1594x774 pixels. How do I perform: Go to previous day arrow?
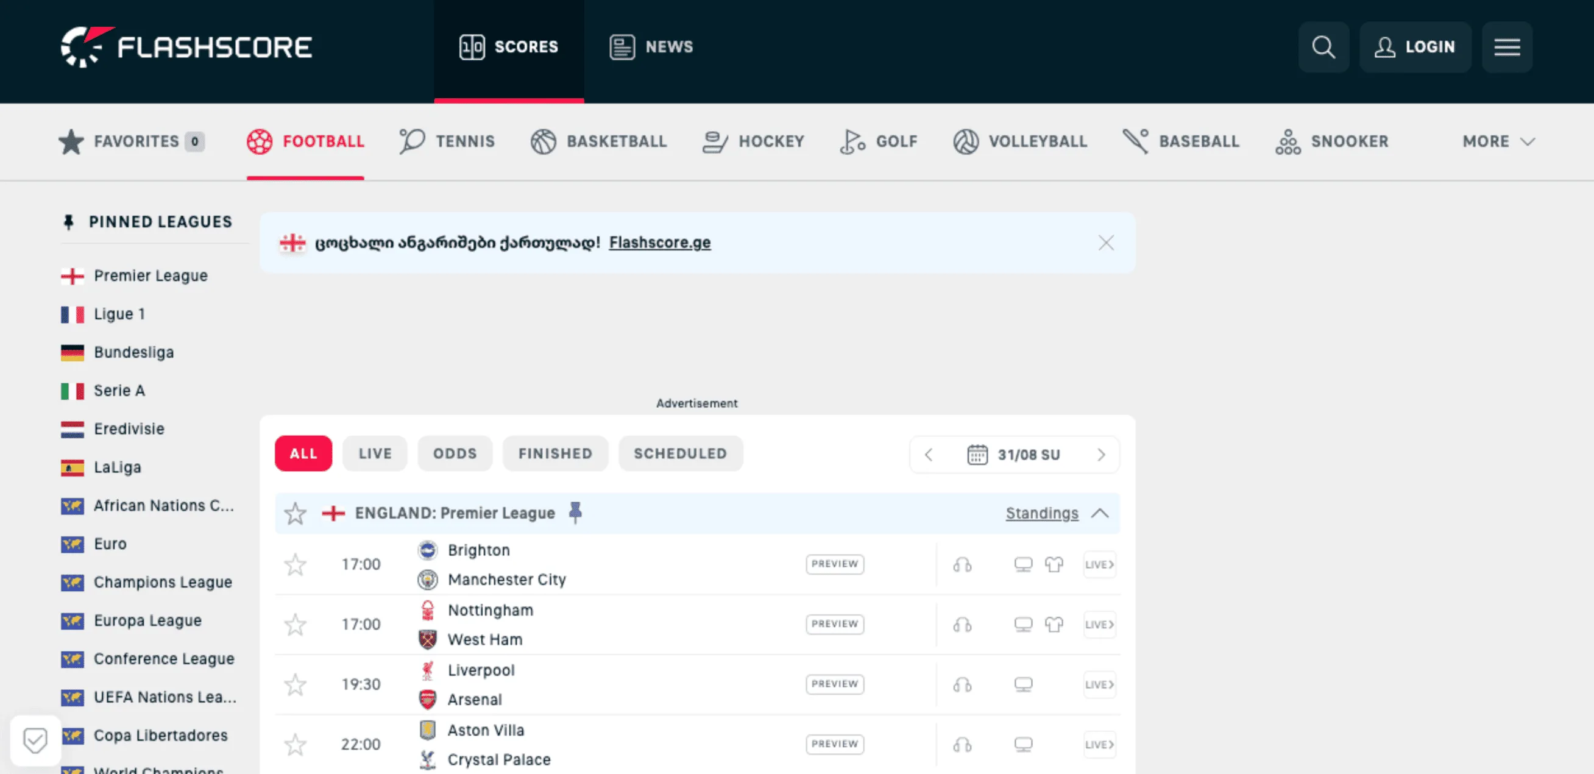click(x=929, y=455)
